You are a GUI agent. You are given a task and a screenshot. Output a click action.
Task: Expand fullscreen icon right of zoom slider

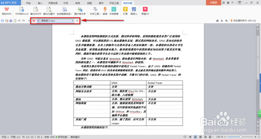259,137
